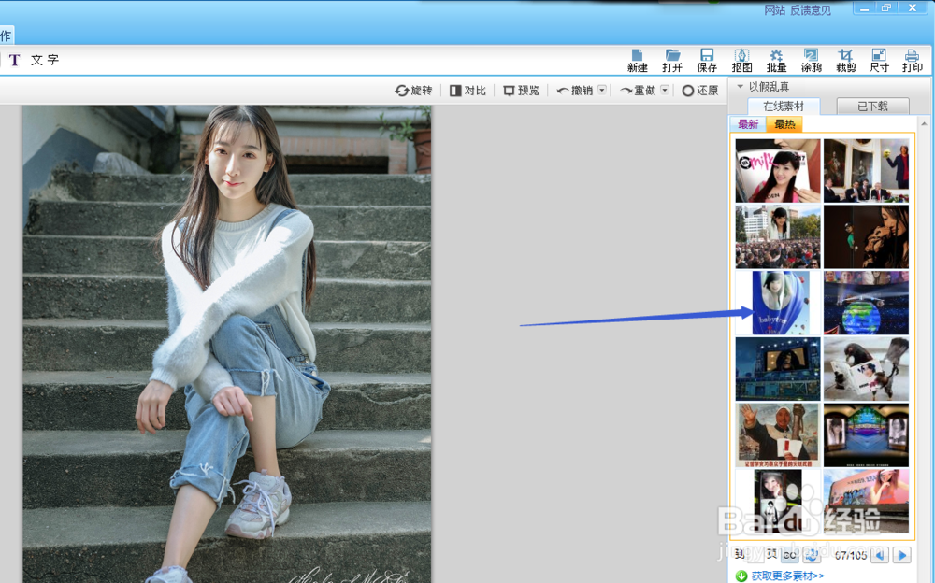935x583 pixels.
Task: Click 新建 to create a new image
Action: (637, 61)
